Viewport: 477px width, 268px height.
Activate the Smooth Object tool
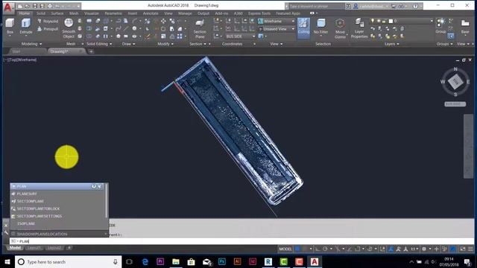point(69,28)
